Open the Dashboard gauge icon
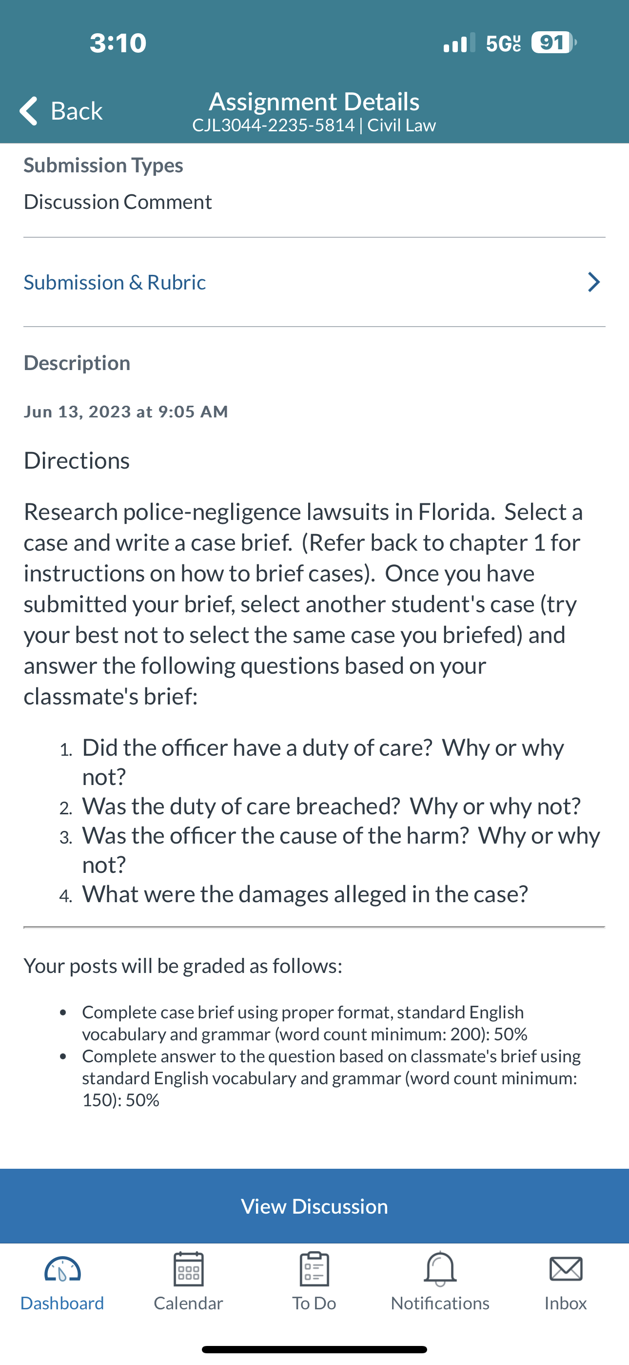Image resolution: width=629 pixels, height=1365 pixels. (x=62, y=1270)
